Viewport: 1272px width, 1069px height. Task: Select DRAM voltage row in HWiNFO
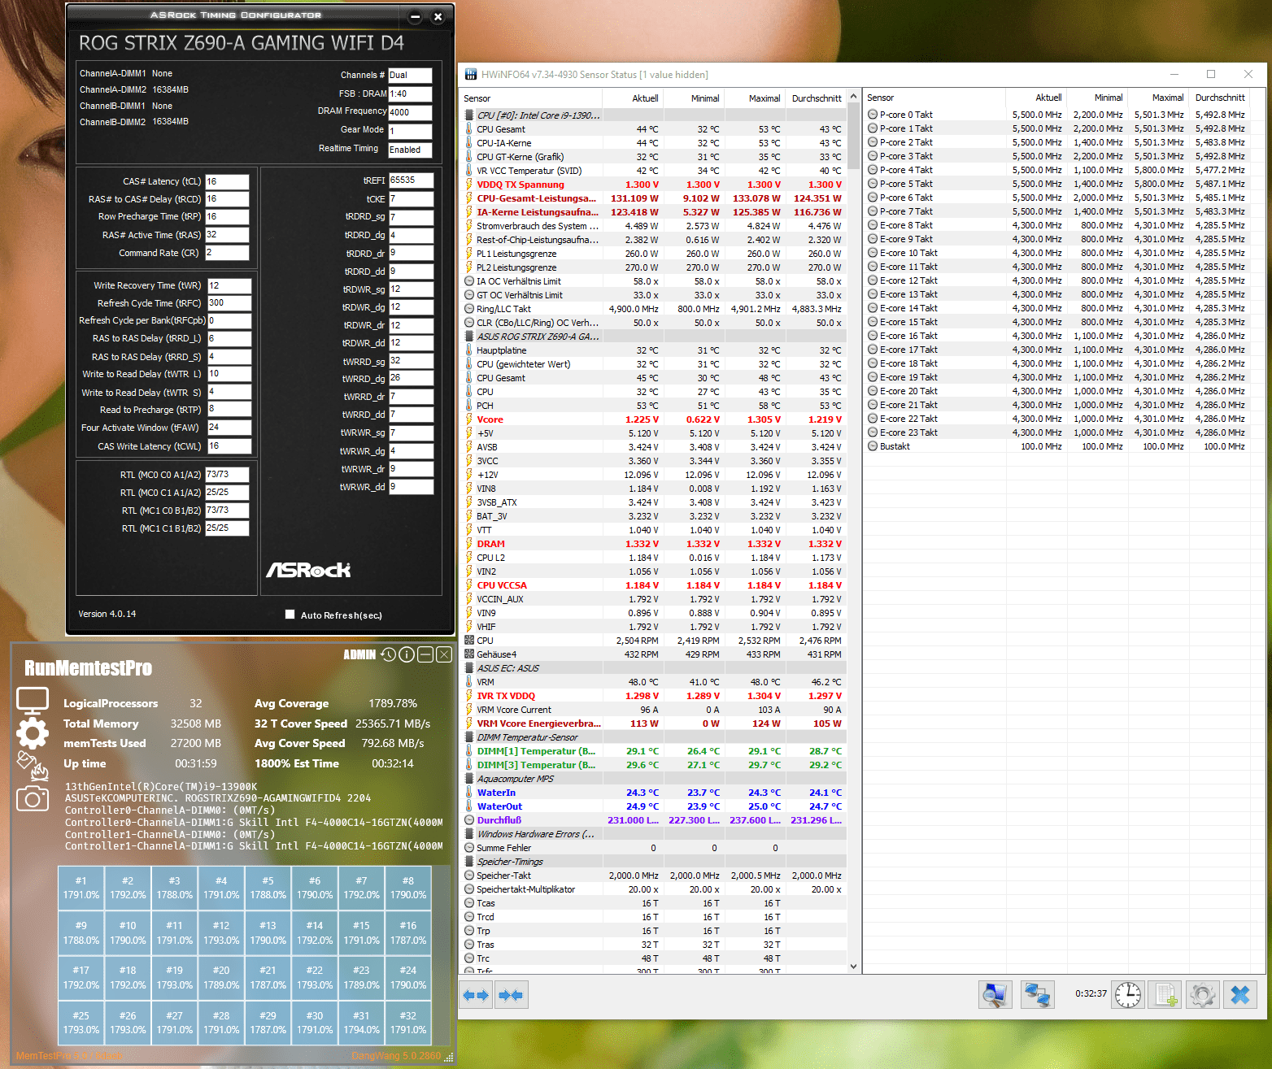coord(654,544)
